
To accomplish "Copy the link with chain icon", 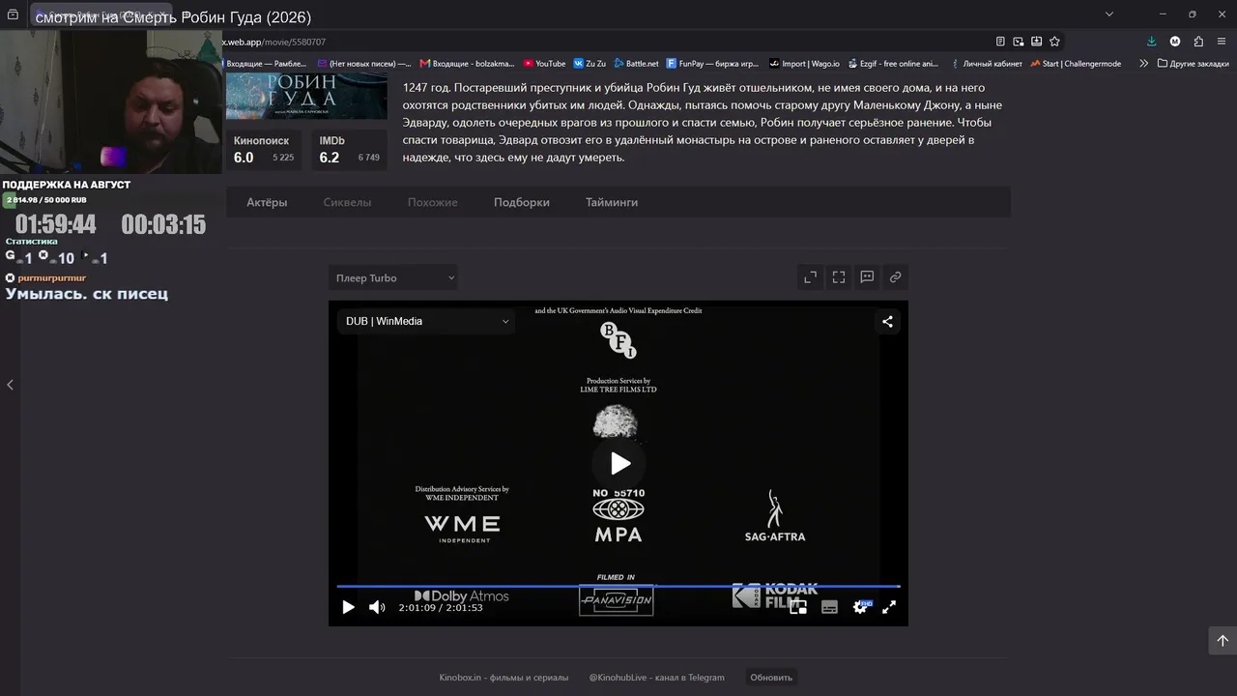I will (896, 277).
